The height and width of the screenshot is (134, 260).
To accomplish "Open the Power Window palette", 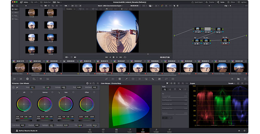I will (133, 79).
